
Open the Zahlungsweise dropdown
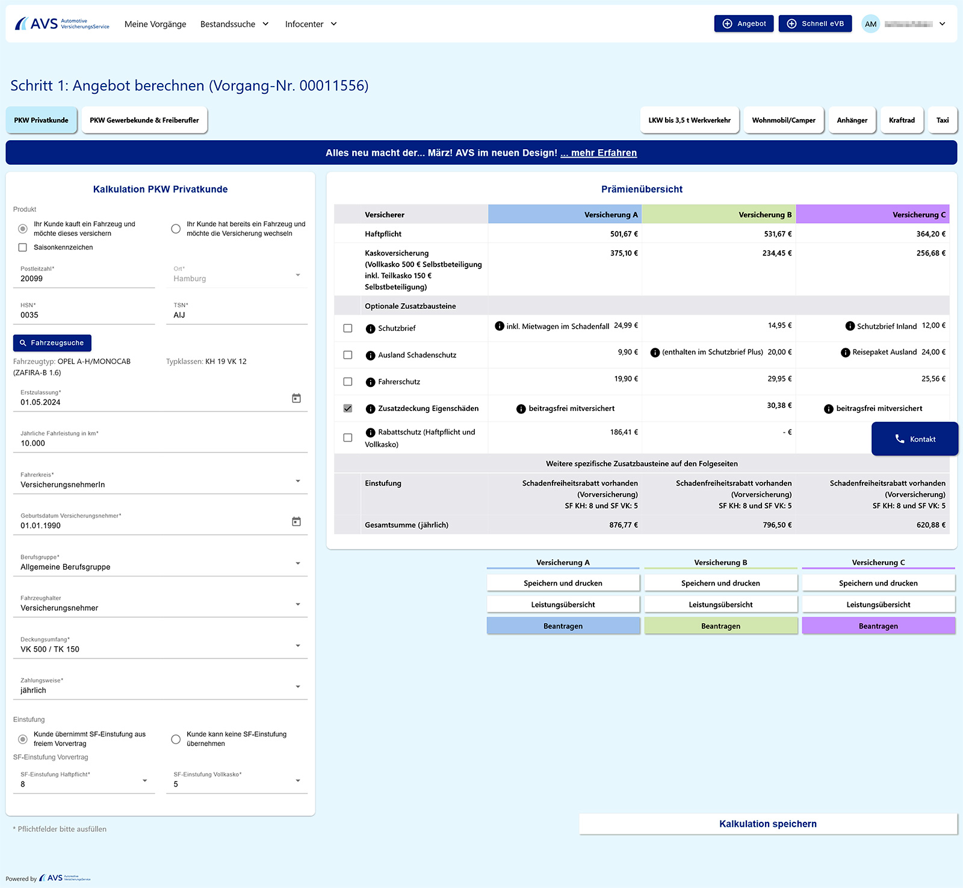160,687
